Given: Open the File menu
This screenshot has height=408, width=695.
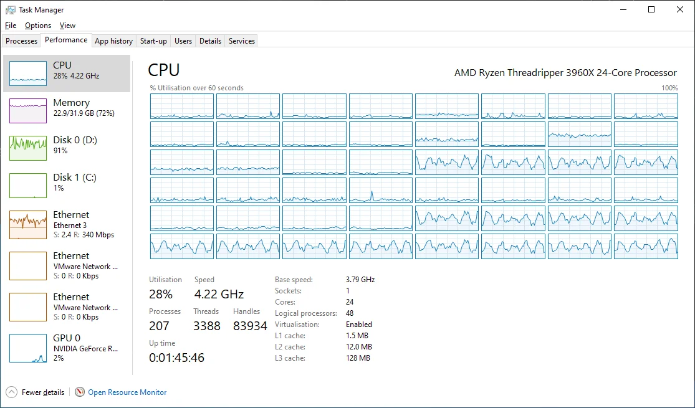Looking at the screenshot, I should pyautogui.click(x=11, y=26).
